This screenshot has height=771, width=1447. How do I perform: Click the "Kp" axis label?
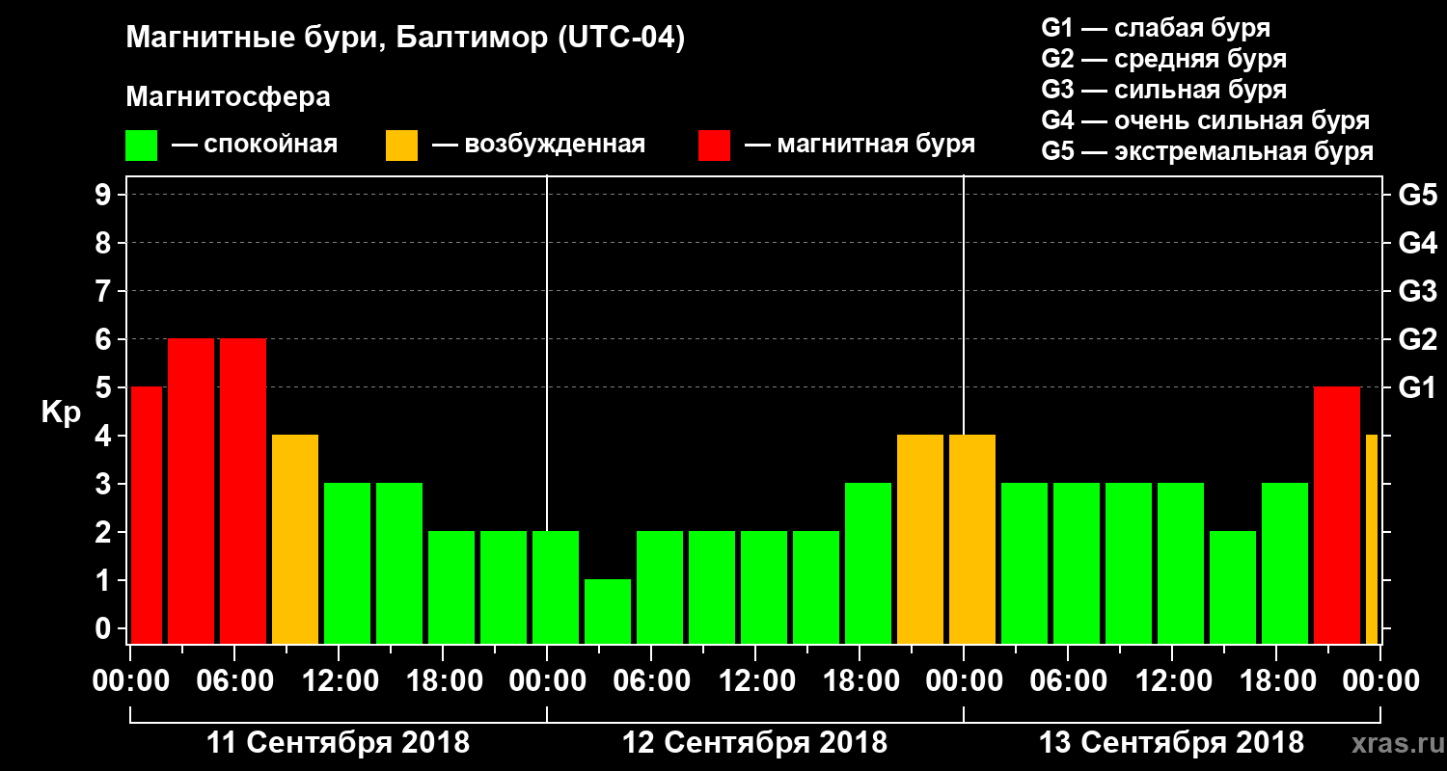[x=62, y=412]
